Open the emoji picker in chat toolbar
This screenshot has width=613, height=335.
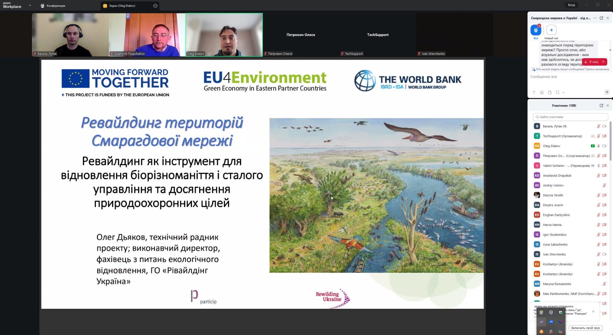542,93
